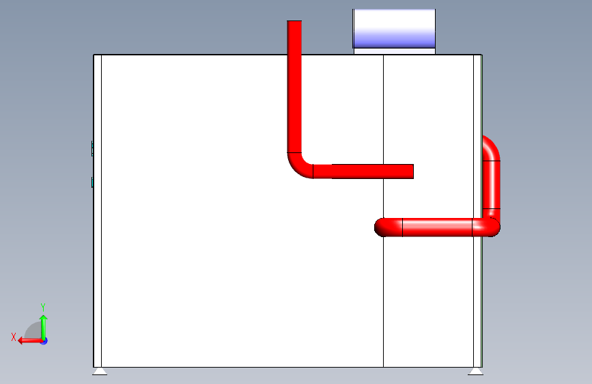Select the external vertical pipe on right side
Viewport: 592px width, 384px height.
492,184
